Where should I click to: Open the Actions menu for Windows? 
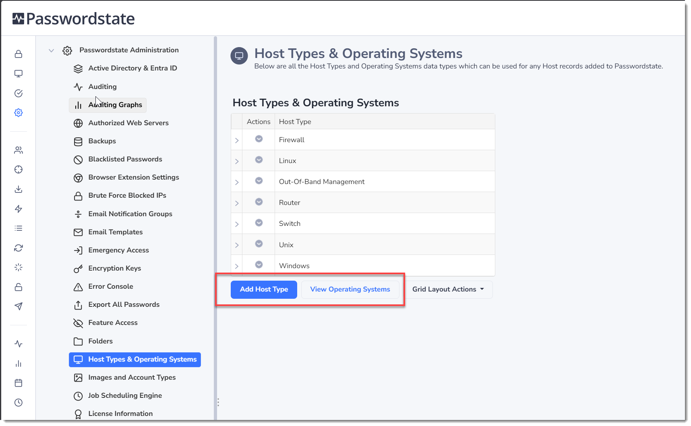click(259, 265)
